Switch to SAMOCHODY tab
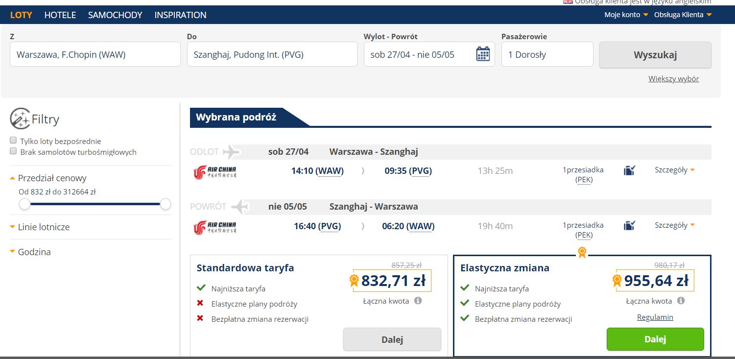Image resolution: width=735 pixels, height=359 pixels. pyautogui.click(x=115, y=15)
